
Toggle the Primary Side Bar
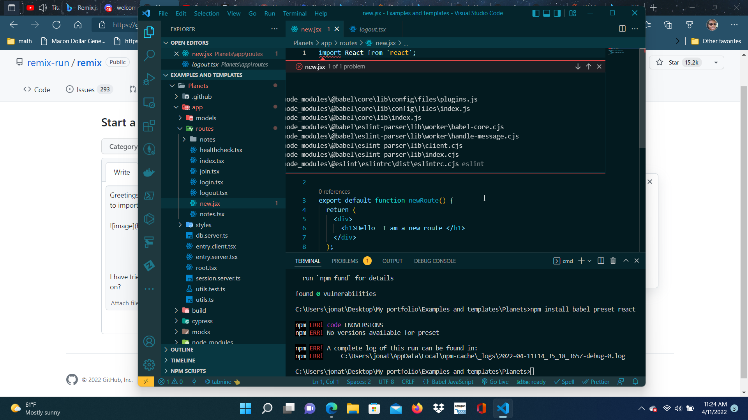click(x=536, y=13)
